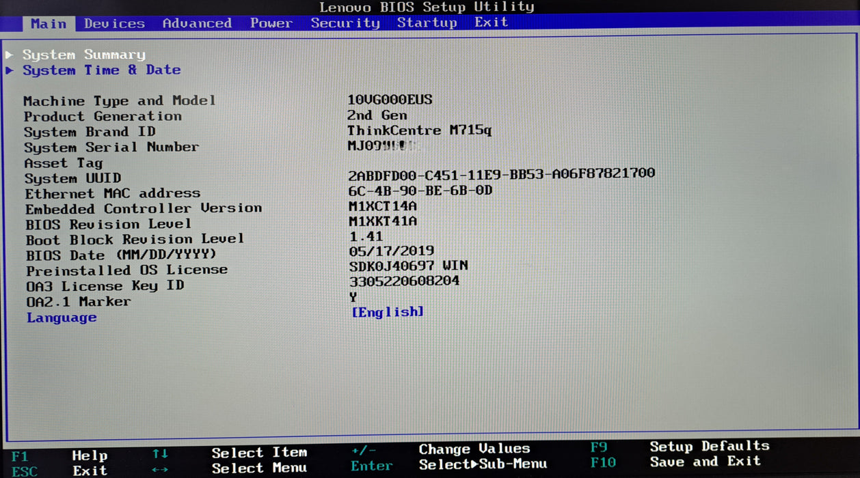Switch to the Startup tab
Viewport: 860px width, 478px height.
[427, 23]
